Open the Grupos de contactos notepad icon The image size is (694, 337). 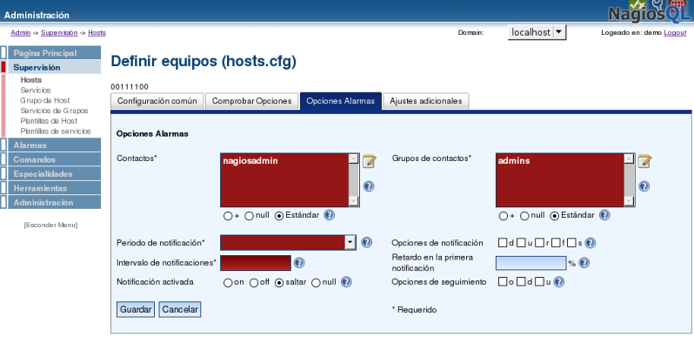tap(644, 161)
